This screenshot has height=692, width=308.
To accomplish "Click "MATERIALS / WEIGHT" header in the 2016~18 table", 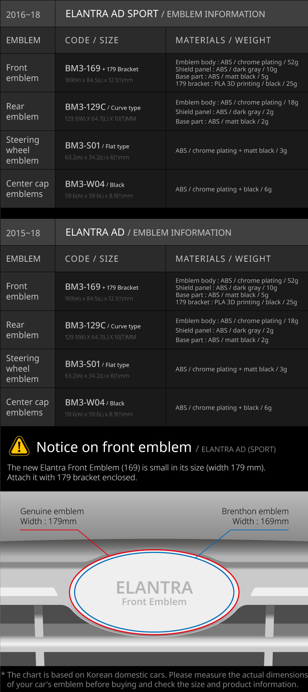I will click(x=223, y=40).
